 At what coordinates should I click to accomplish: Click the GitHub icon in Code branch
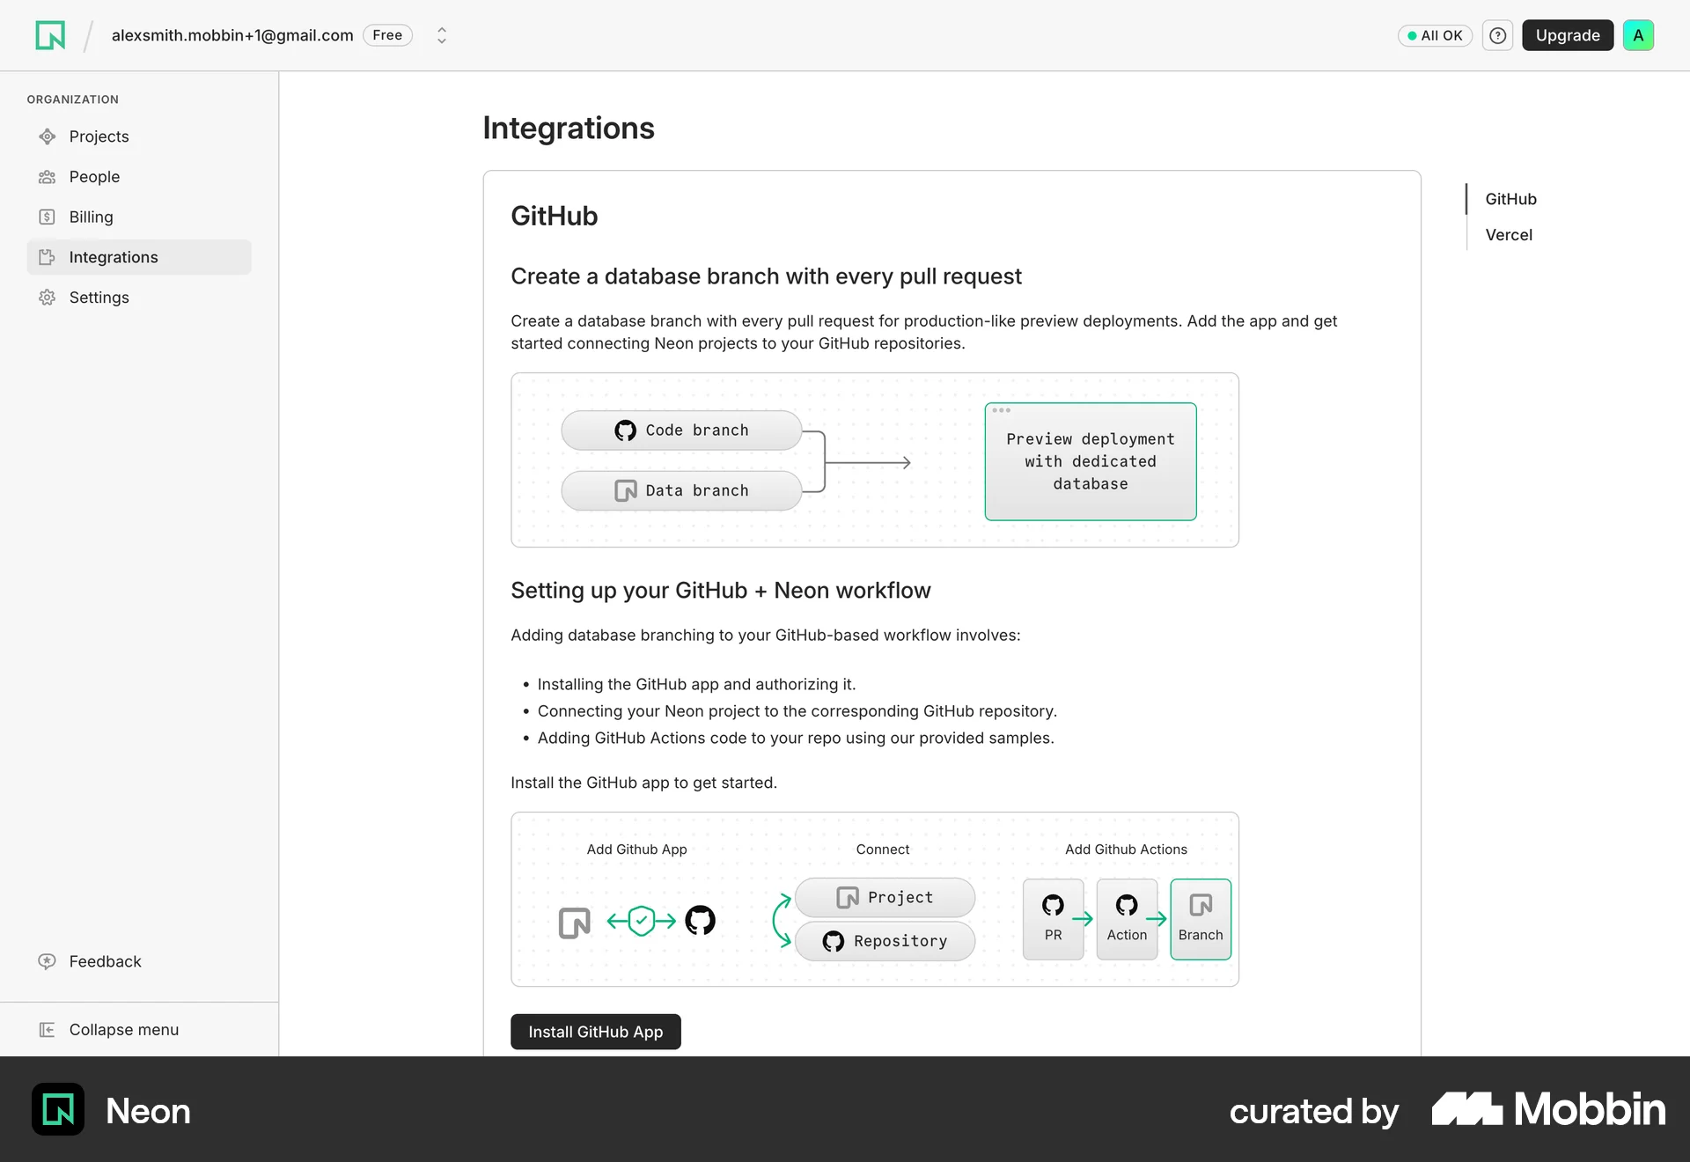tap(625, 430)
